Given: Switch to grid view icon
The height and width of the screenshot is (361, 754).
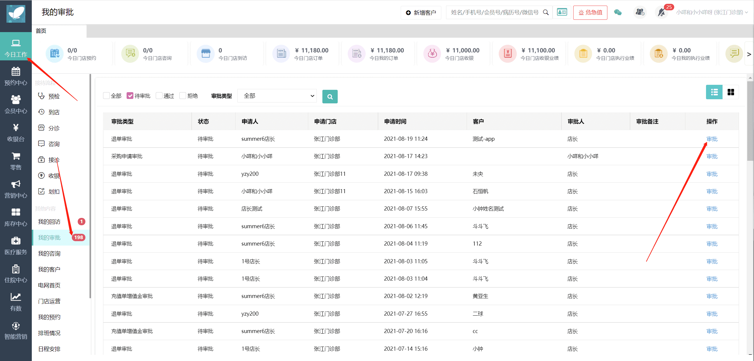Looking at the screenshot, I should click(x=730, y=92).
